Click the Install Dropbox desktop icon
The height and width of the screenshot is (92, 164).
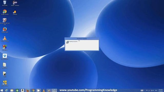(x=5, y=57)
